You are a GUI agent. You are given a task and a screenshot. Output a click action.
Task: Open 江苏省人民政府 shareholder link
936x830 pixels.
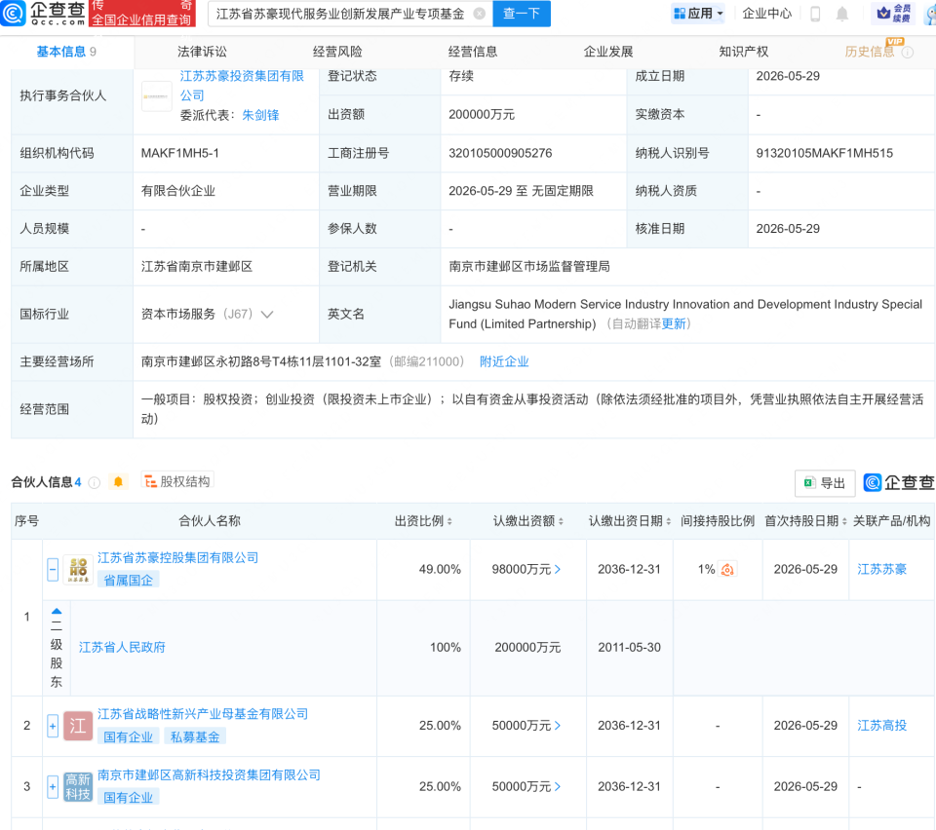122,648
